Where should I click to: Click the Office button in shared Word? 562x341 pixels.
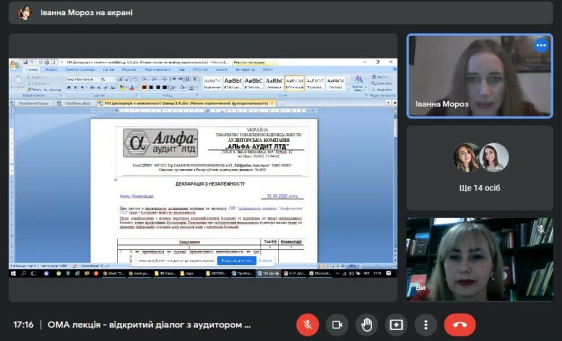pos(14,65)
